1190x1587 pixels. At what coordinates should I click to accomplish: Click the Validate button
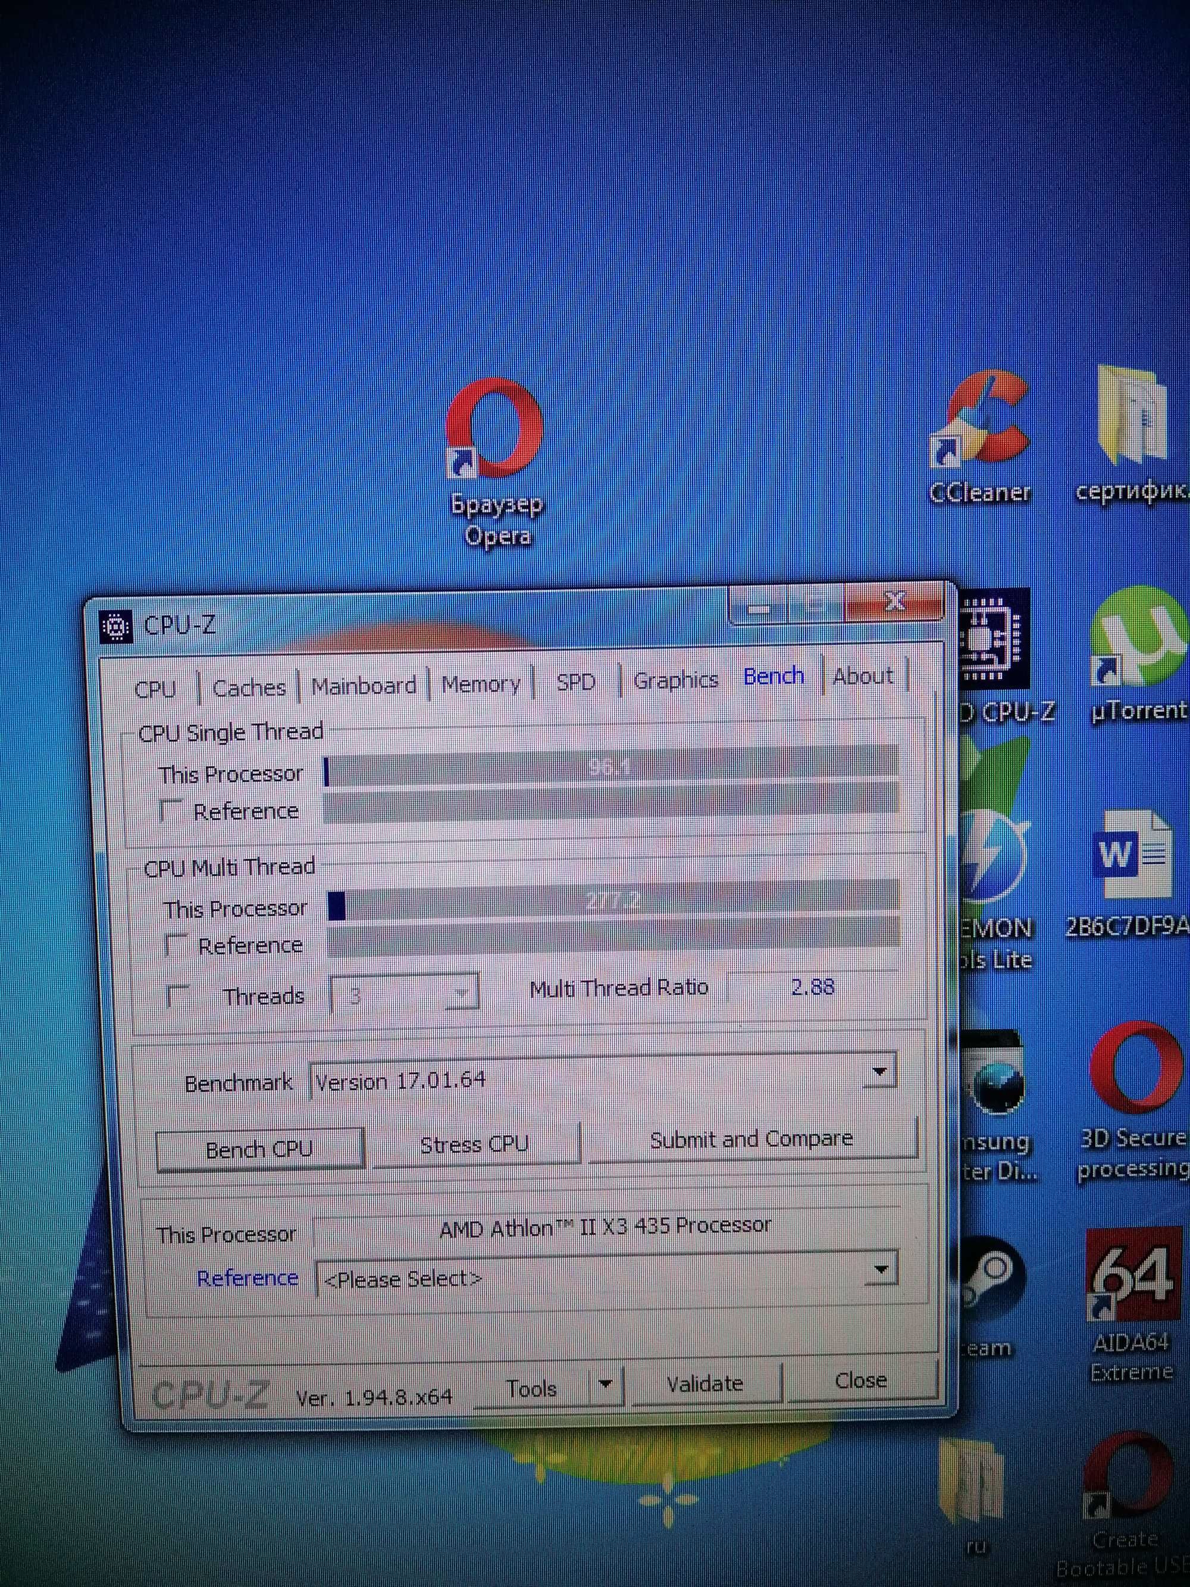pos(705,1384)
